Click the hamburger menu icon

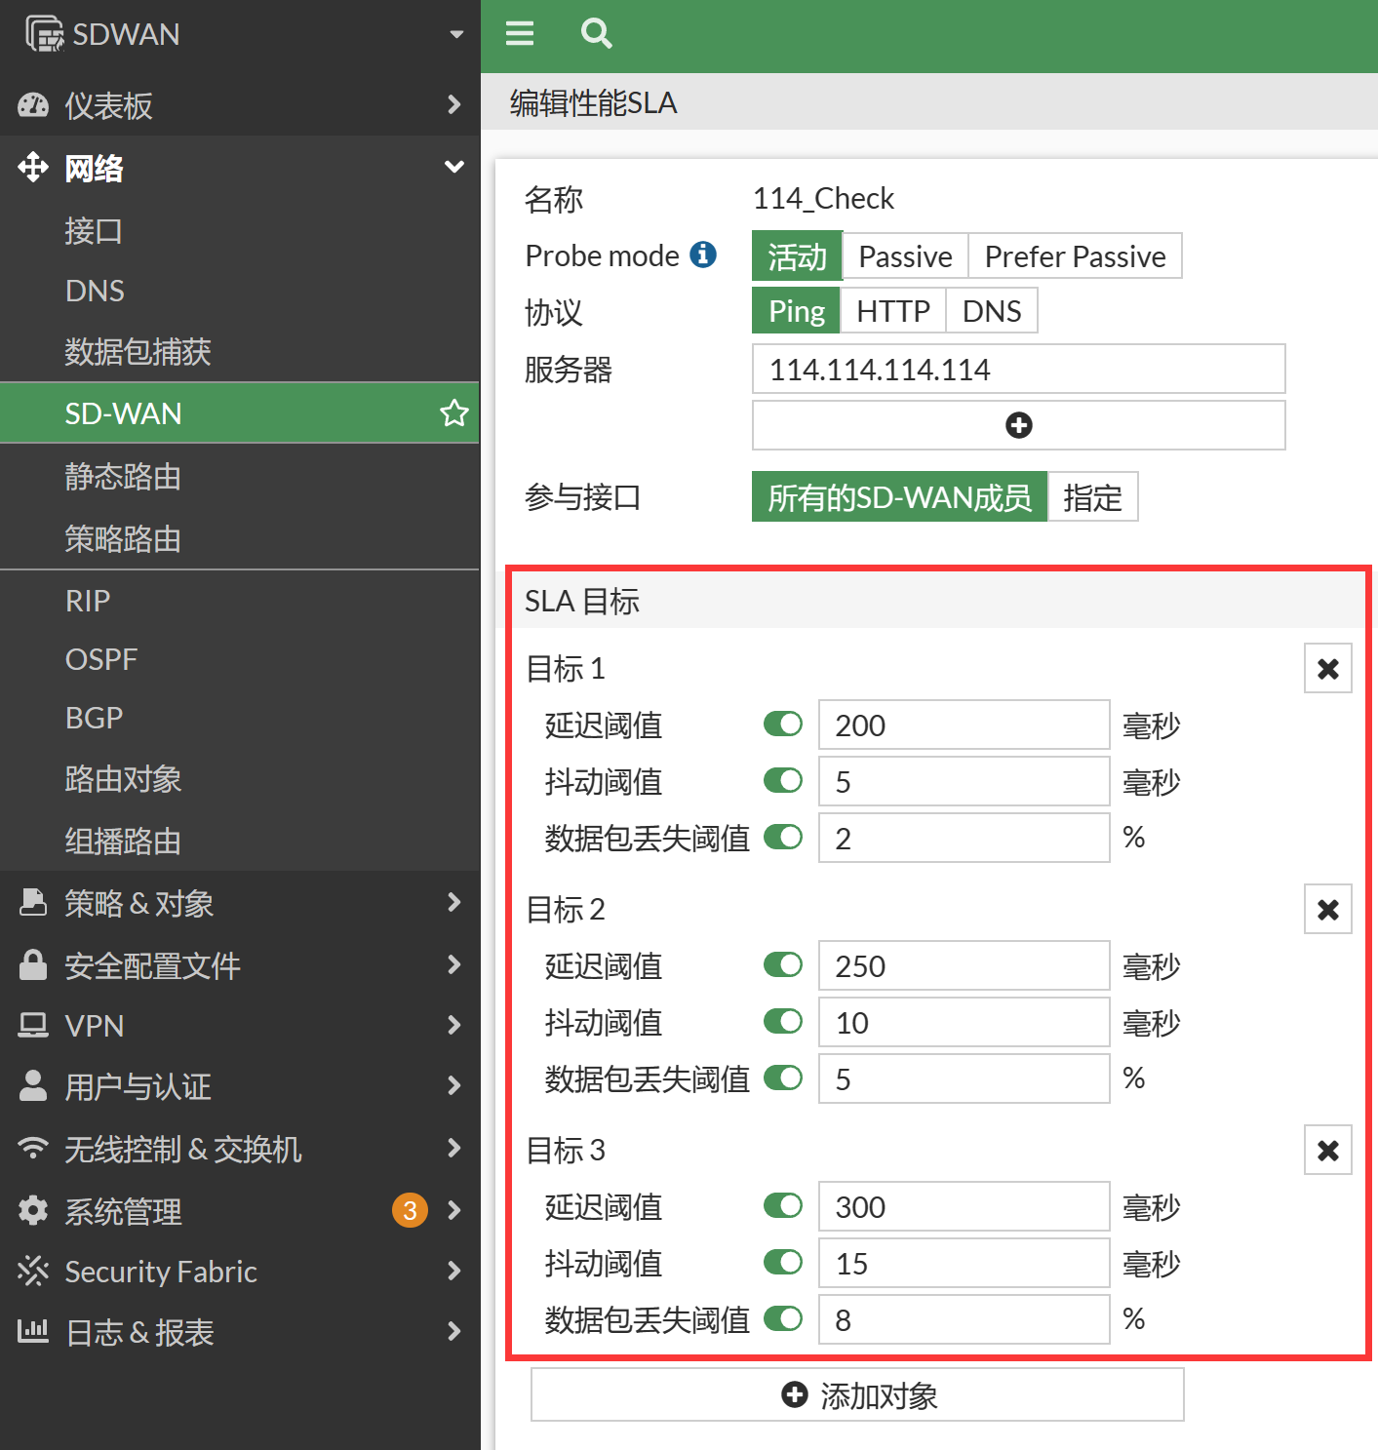click(519, 34)
